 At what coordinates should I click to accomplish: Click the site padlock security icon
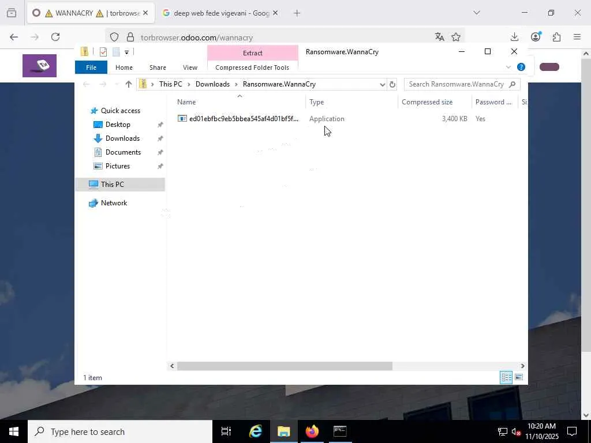point(130,37)
